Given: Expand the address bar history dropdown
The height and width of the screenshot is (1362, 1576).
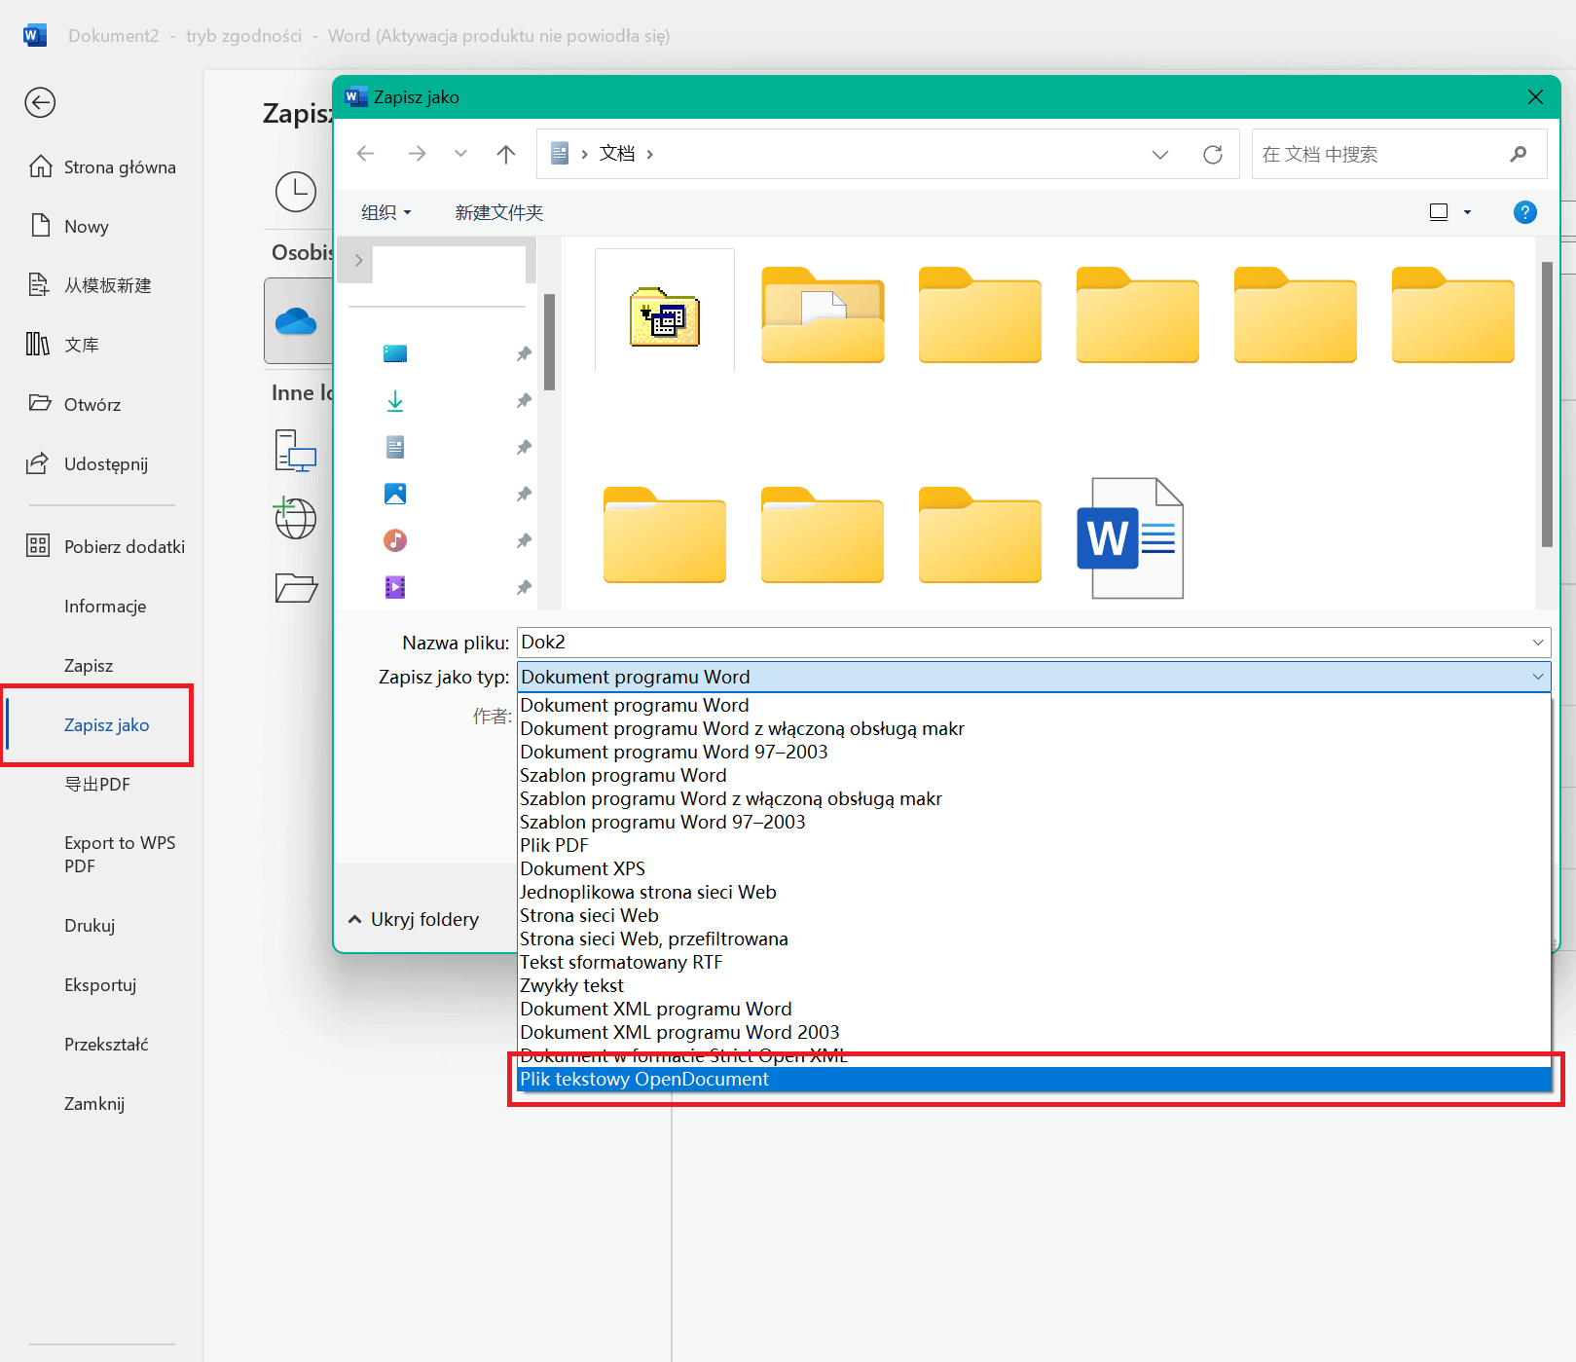Looking at the screenshot, I should [x=1160, y=154].
